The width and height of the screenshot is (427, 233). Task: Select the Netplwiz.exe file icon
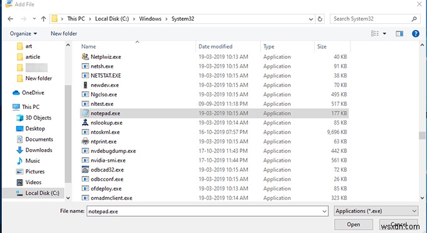pyautogui.click(x=85, y=56)
